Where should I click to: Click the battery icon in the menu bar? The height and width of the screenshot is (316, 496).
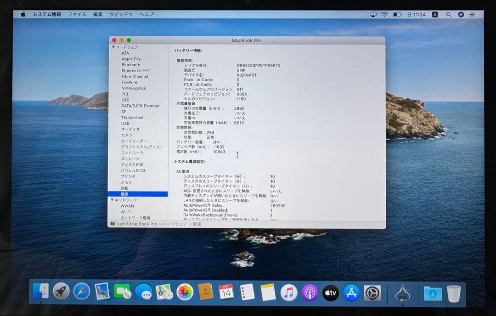click(396, 14)
